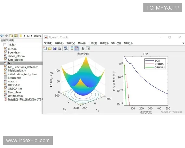Go up one folder level
The width and height of the screenshot is (185, 148).
pyautogui.click(x=11, y=36)
